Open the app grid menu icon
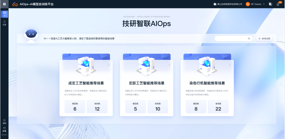The image size is (285, 139). coord(4,4)
